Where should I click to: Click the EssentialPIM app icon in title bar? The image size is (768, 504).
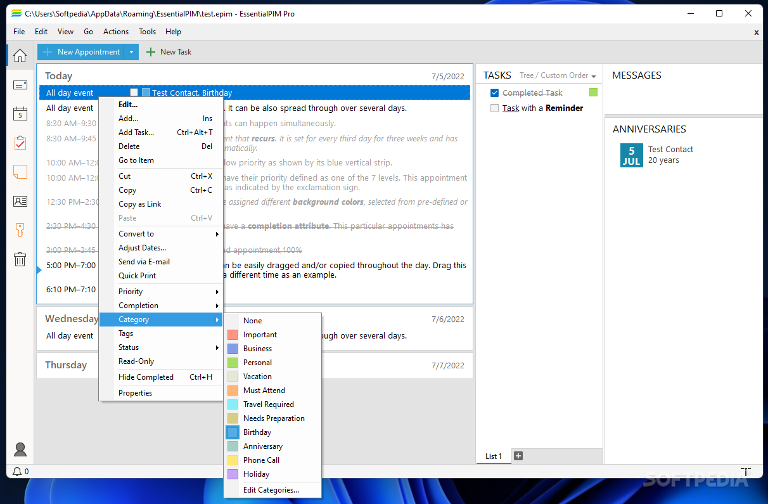16,13
